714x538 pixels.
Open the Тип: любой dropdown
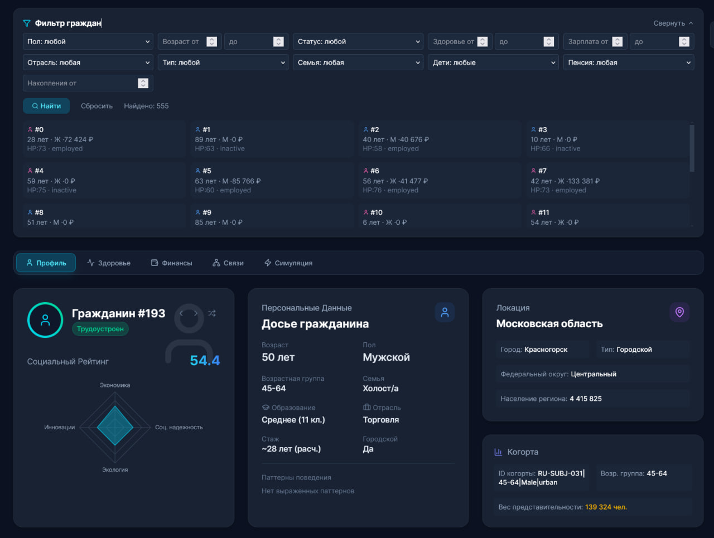(223, 62)
